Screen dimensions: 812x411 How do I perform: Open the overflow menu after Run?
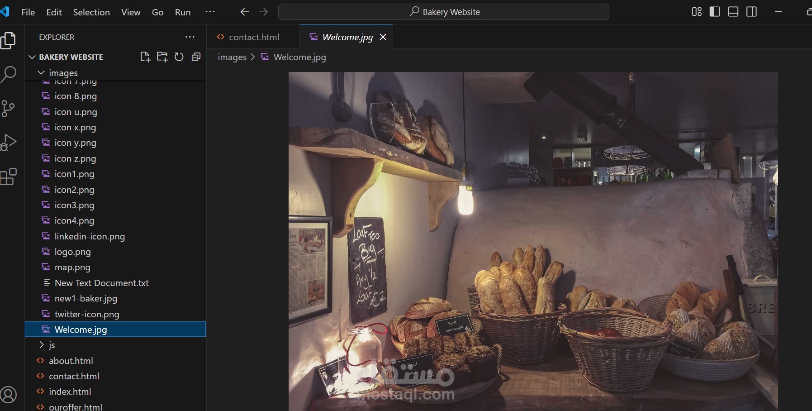coord(210,12)
